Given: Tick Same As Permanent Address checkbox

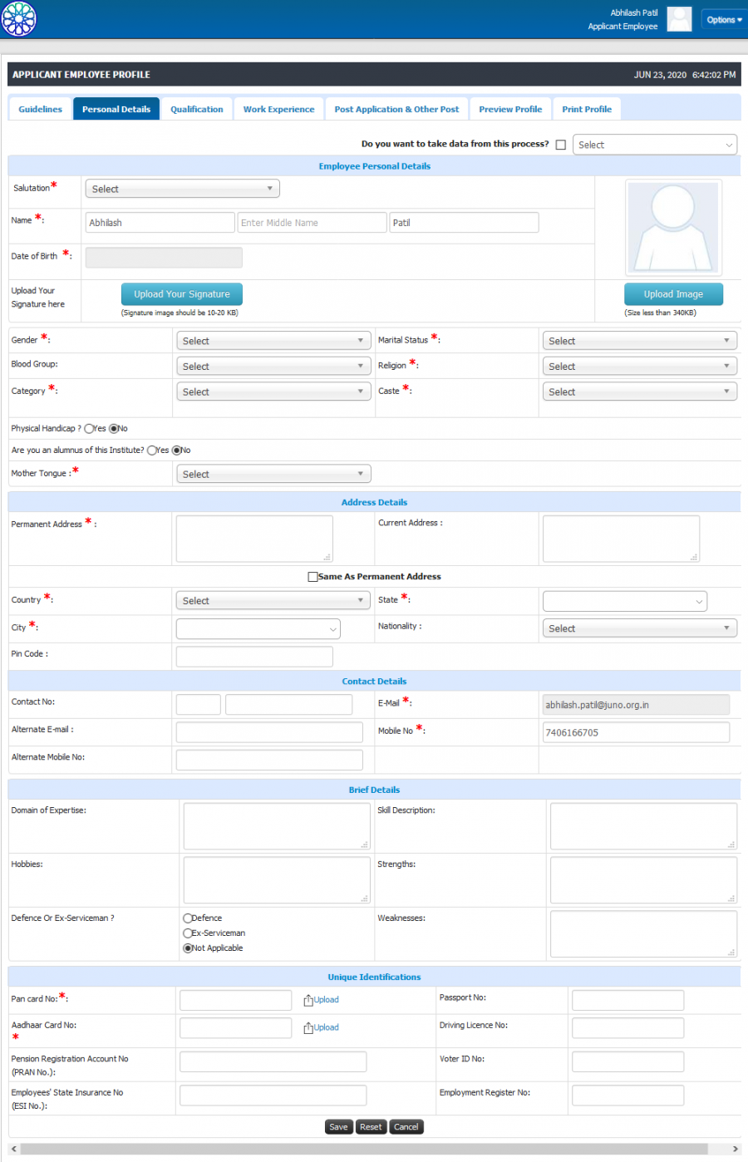Looking at the screenshot, I should click(312, 577).
